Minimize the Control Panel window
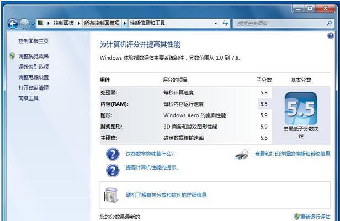 tap(299, 9)
